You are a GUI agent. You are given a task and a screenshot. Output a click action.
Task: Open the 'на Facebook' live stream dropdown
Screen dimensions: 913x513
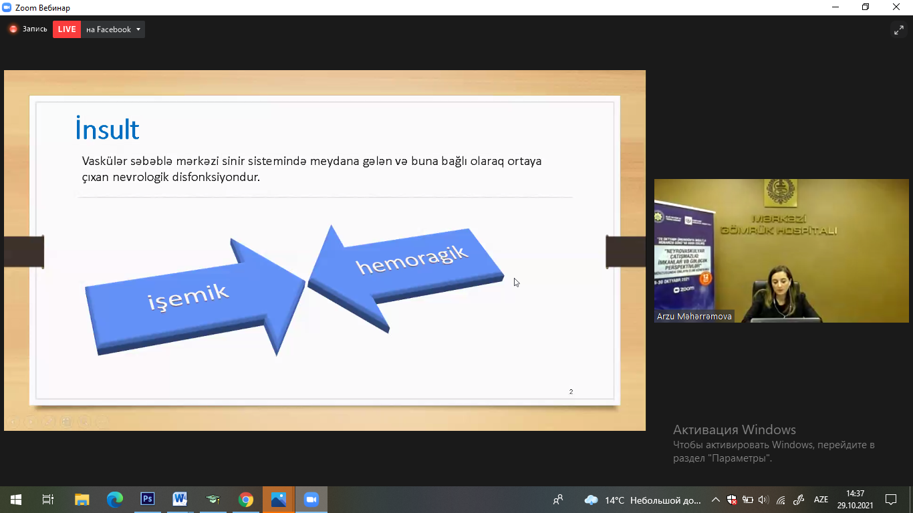(113, 29)
